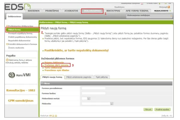Viewport: 180px width, 120px height.
Task: Open Turto deklaracija link
Action: 53,68
